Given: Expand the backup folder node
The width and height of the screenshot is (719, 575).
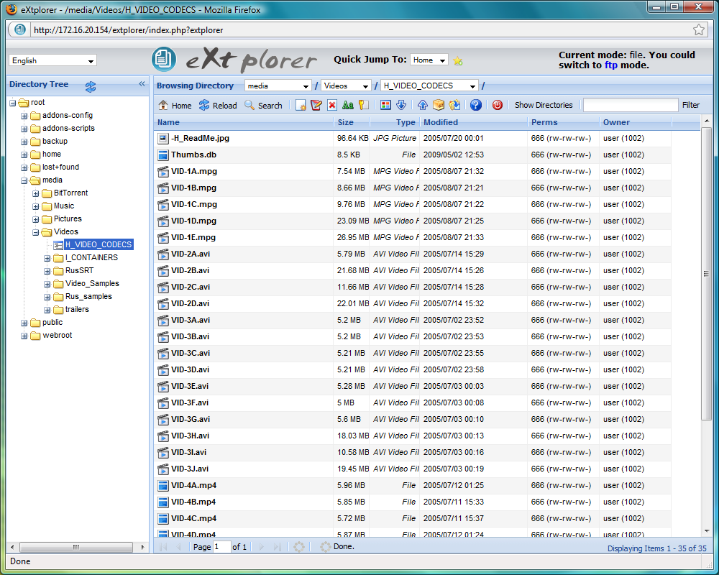Looking at the screenshot, I should click(24, 142).
